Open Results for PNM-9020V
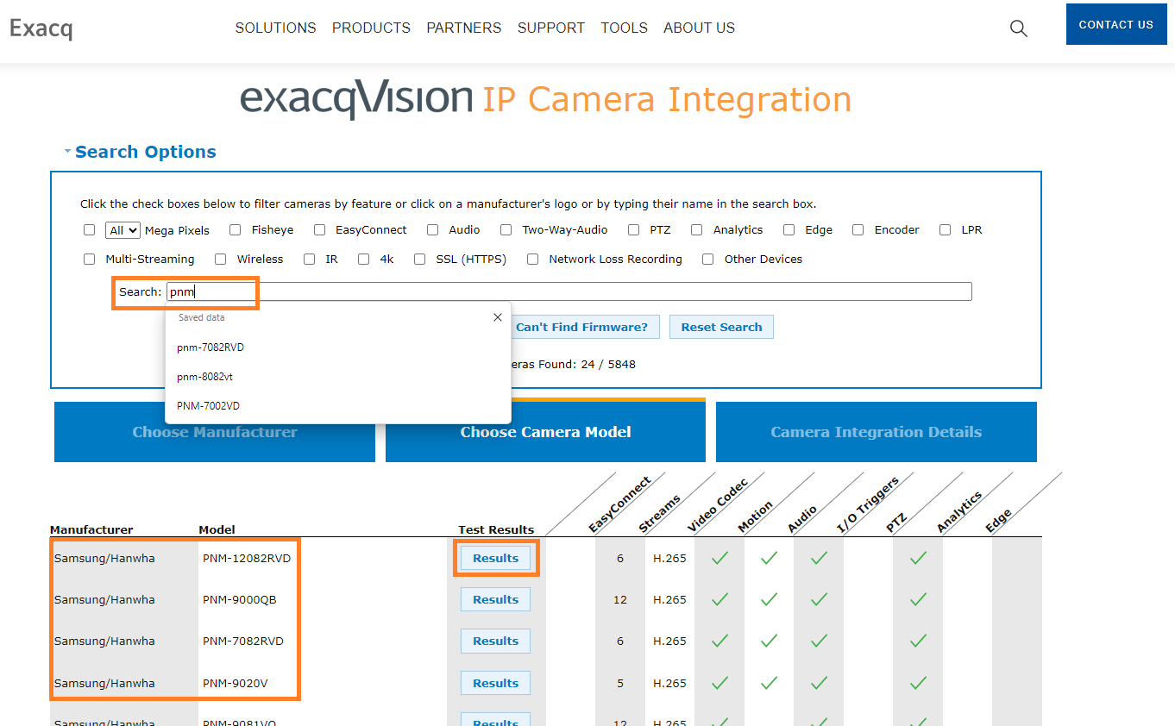Image resolution: width=1175 pixels, height=726 pixels. coord(495,683)
